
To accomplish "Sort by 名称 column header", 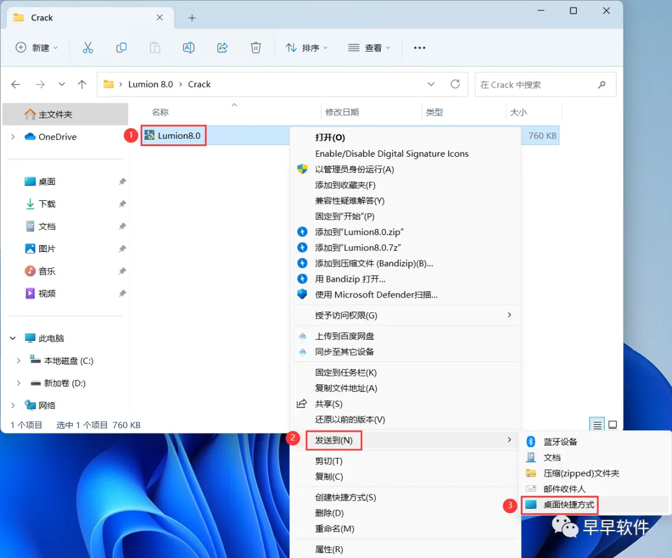I will [160, 113].
